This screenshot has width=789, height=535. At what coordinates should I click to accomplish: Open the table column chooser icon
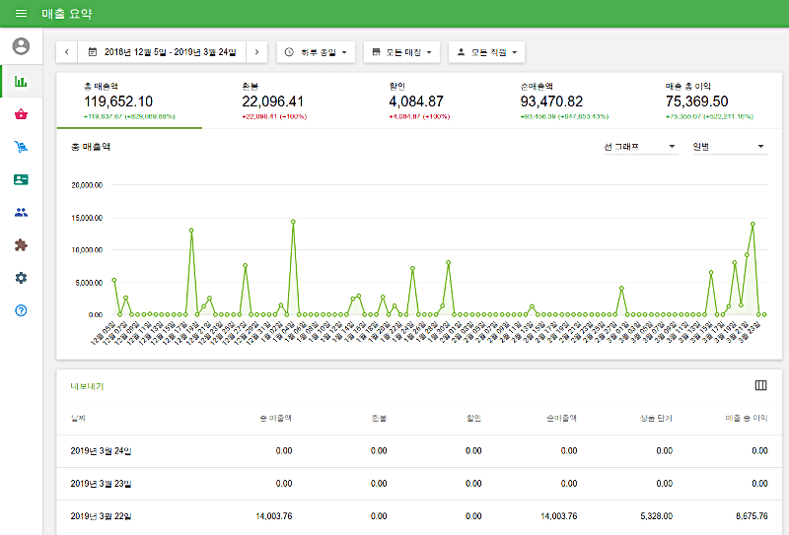tap(760, 386)
